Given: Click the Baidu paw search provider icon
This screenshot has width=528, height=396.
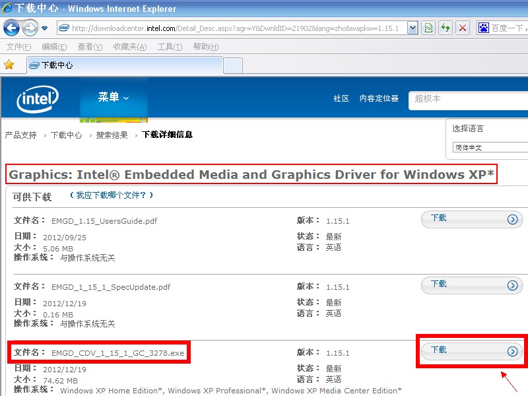Looking at the screenshot, I should [x=484, y=28].
